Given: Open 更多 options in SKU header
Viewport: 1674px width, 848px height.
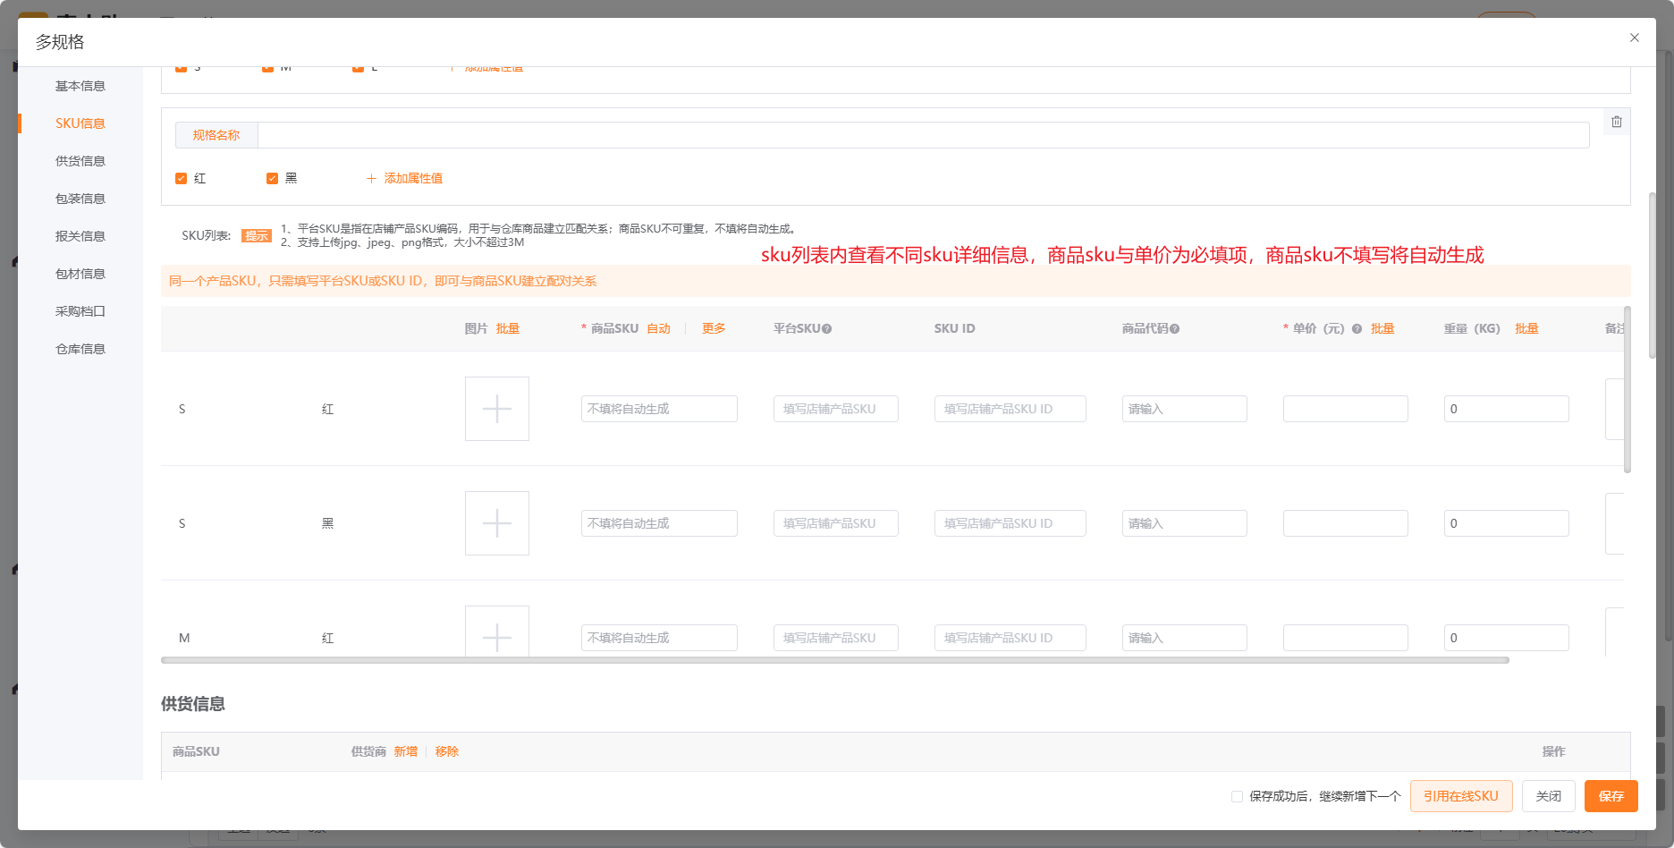Looking at the screenshot, I should tap(714, 329).
